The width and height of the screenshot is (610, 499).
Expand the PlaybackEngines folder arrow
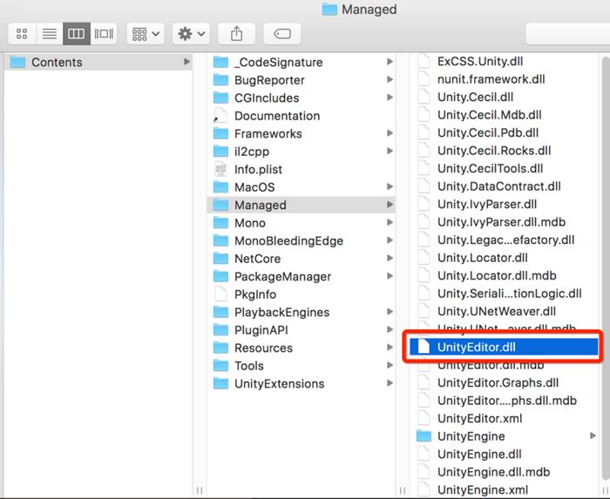tap(389, 313)
